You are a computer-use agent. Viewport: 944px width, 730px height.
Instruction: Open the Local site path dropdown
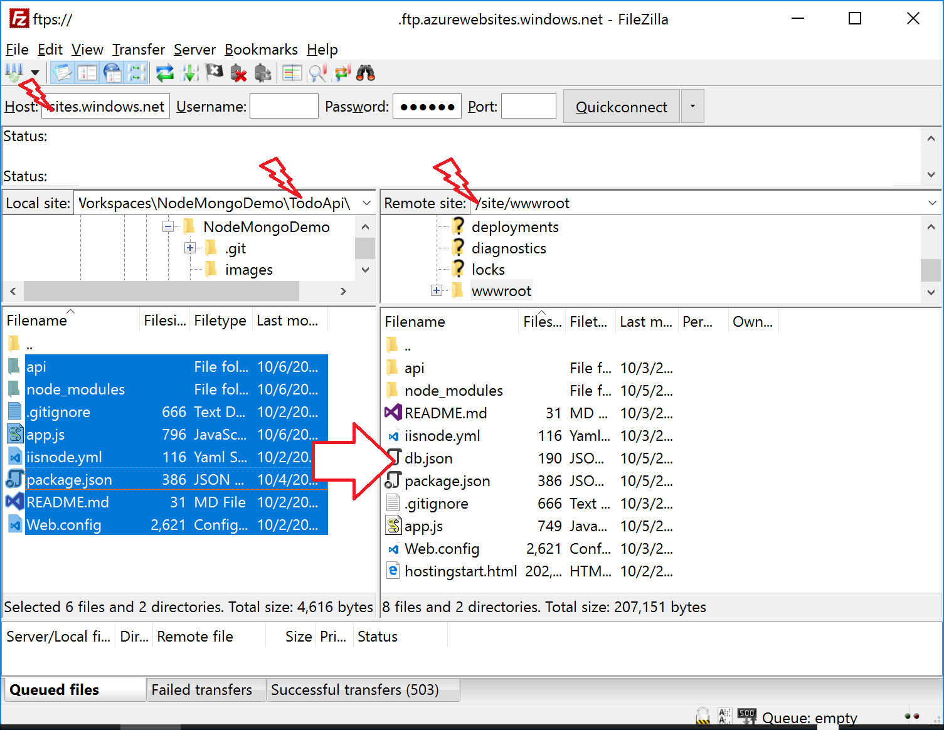pos(367,203)
